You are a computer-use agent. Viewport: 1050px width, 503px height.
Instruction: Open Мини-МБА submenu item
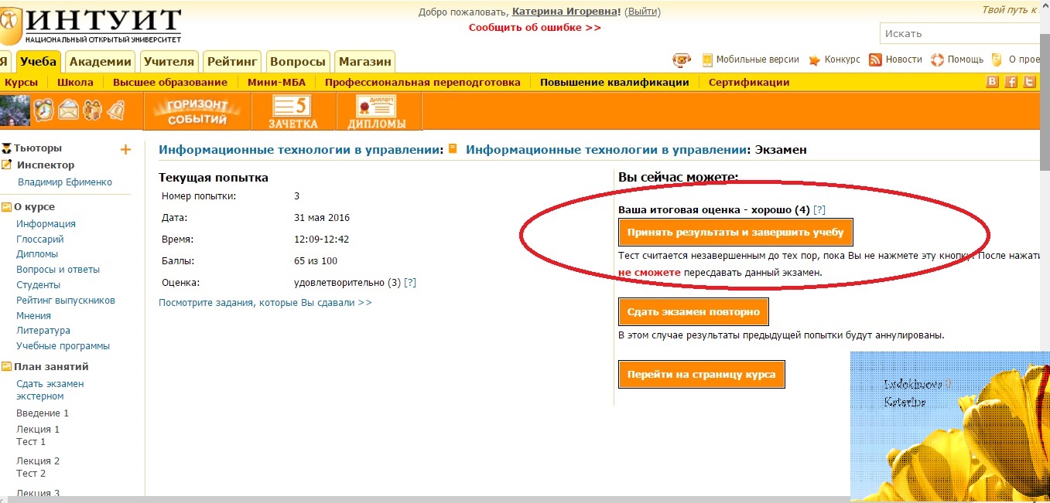[276, 83]
